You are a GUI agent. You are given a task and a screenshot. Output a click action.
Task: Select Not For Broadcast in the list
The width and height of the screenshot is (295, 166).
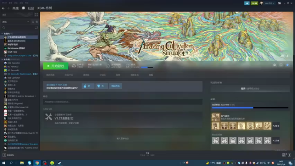(x=20, y=96)
